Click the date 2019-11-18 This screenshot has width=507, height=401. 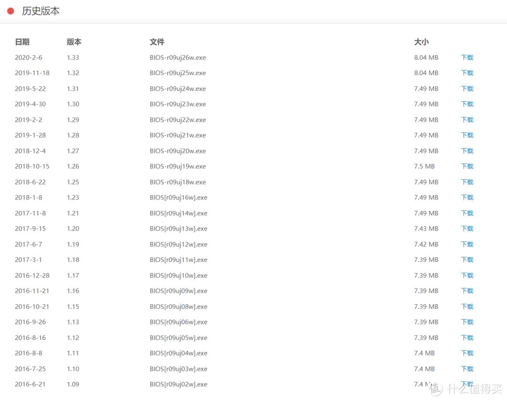pyautogui.click(x=32, y=73)
